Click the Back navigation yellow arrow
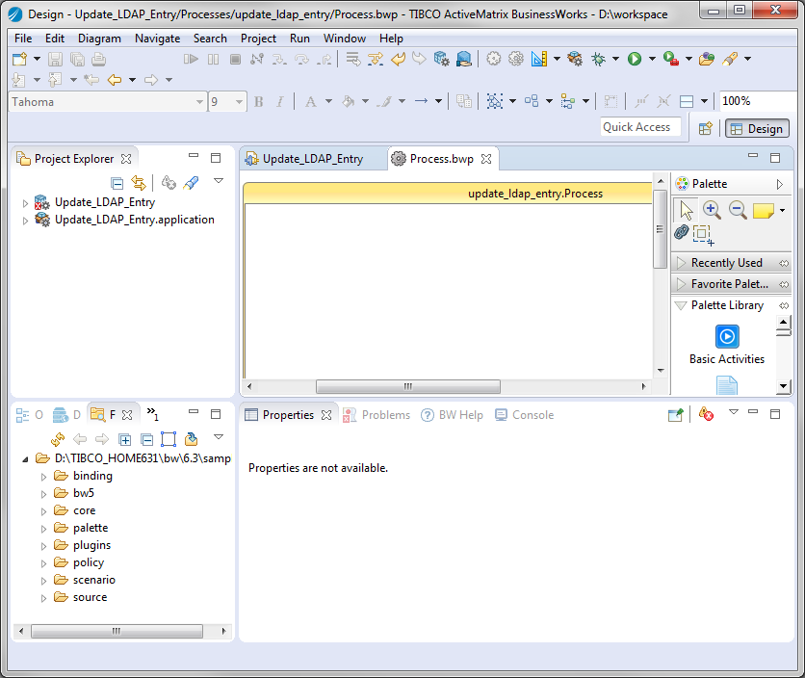805x678 pixels. click(x=115, y=80)
